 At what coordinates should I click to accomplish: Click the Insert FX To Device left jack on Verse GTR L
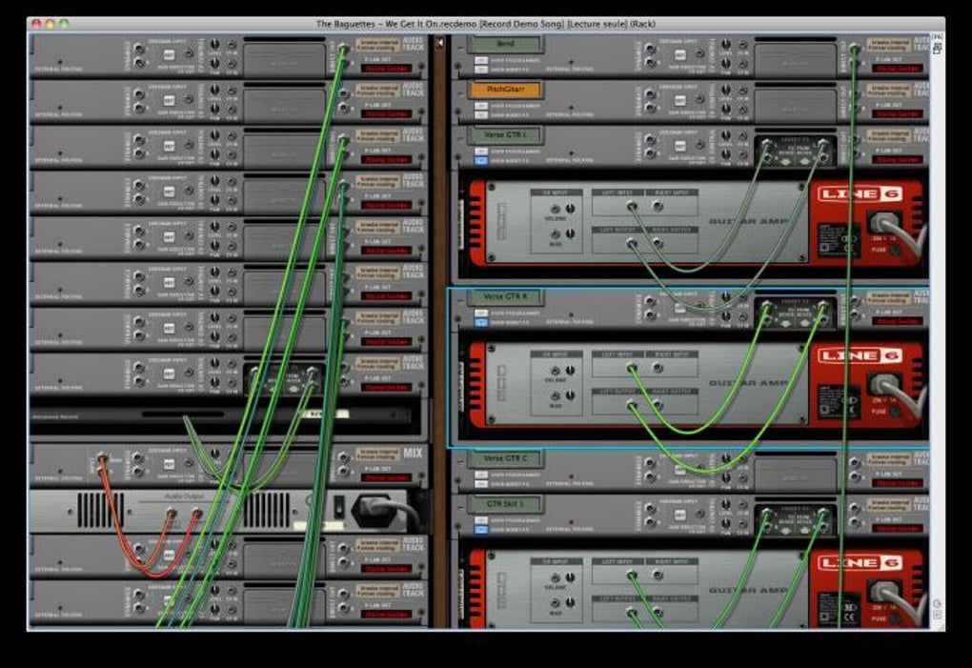pos(767,145)
